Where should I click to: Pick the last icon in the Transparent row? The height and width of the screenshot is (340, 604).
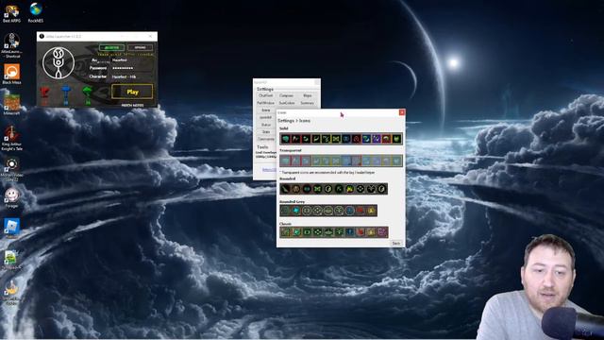[396, 161]
